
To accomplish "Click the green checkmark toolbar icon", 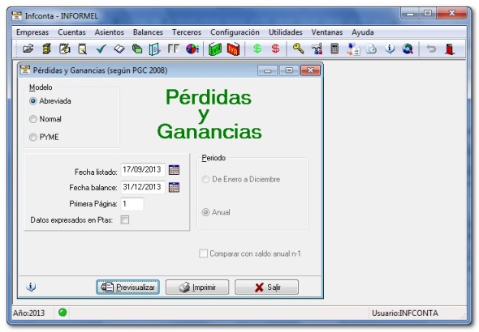I will 101,49.
